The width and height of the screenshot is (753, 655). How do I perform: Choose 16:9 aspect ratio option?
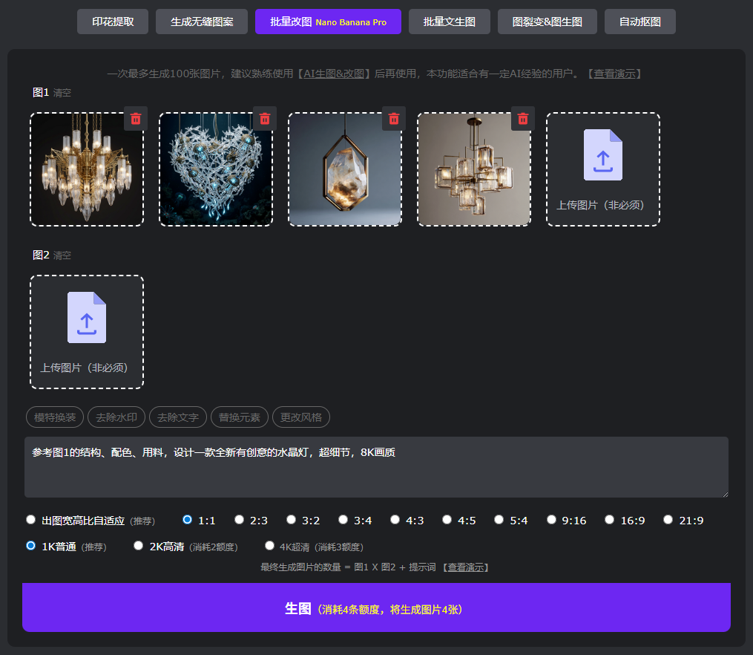click(610, 520)
